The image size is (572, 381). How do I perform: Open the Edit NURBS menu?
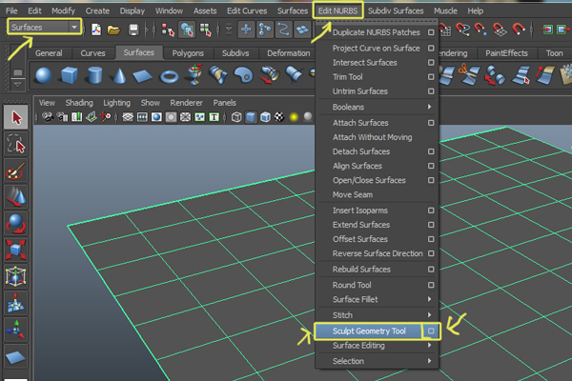337,10
